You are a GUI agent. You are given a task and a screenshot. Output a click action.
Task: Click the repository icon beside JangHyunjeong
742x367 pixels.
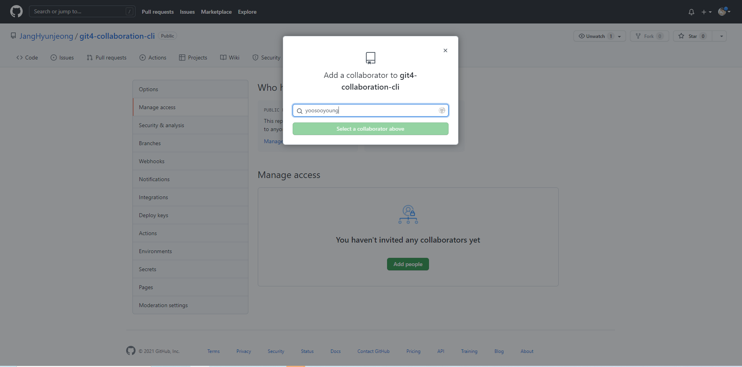coord(13,36)
